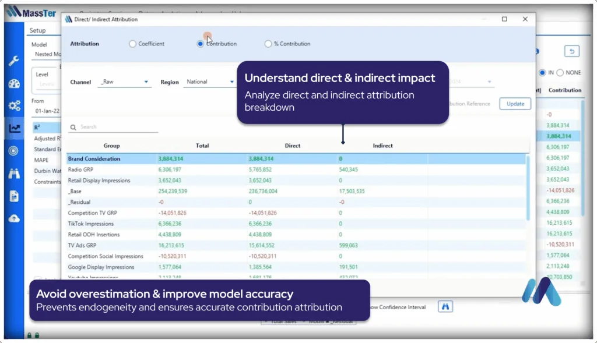Choose the NONE radio button

click(560, 73)
